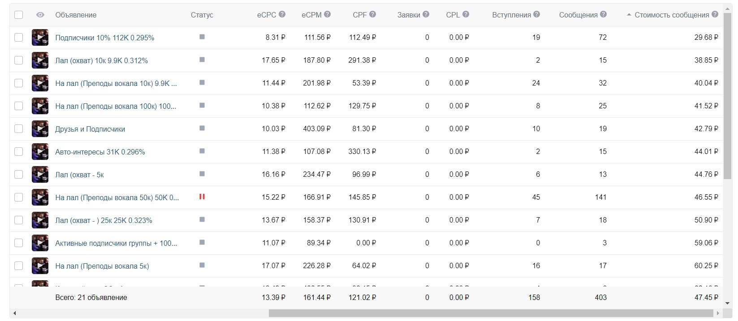Click the horizontal scrollbar thumb

(x=491, y=313)
